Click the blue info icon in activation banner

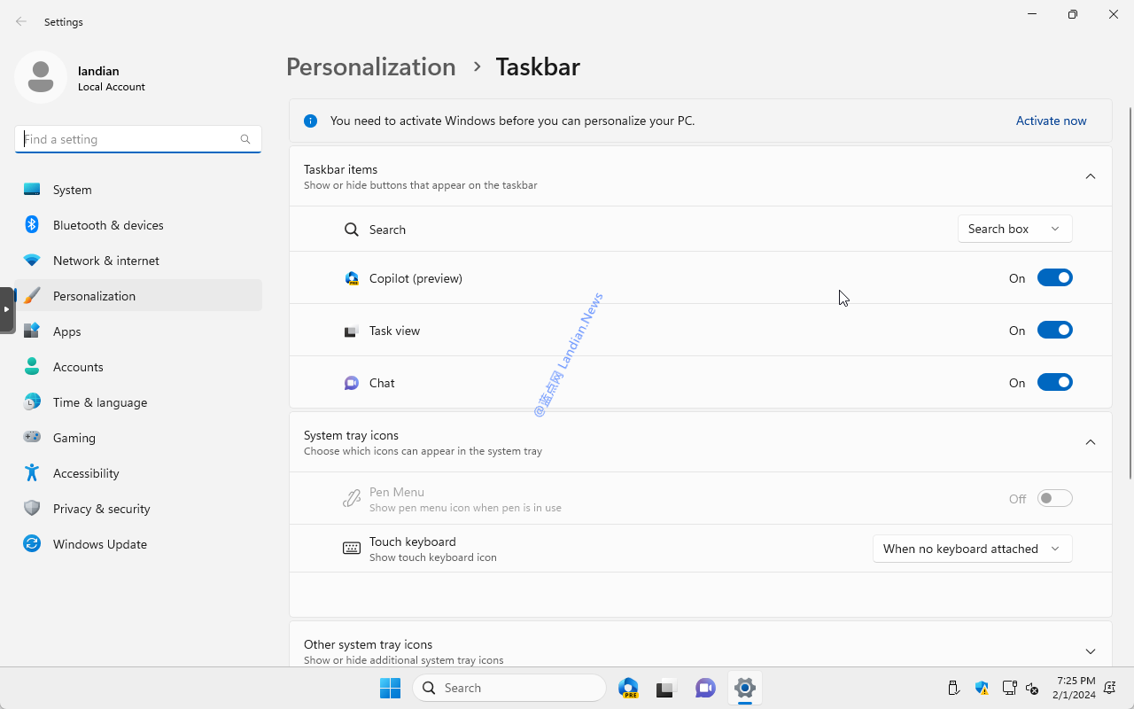(x=310, y=121)
